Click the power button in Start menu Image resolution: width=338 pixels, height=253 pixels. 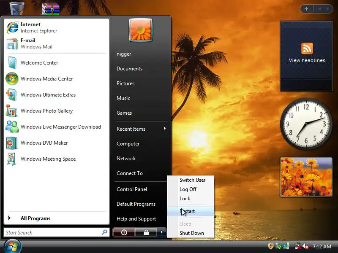[124, 232]
